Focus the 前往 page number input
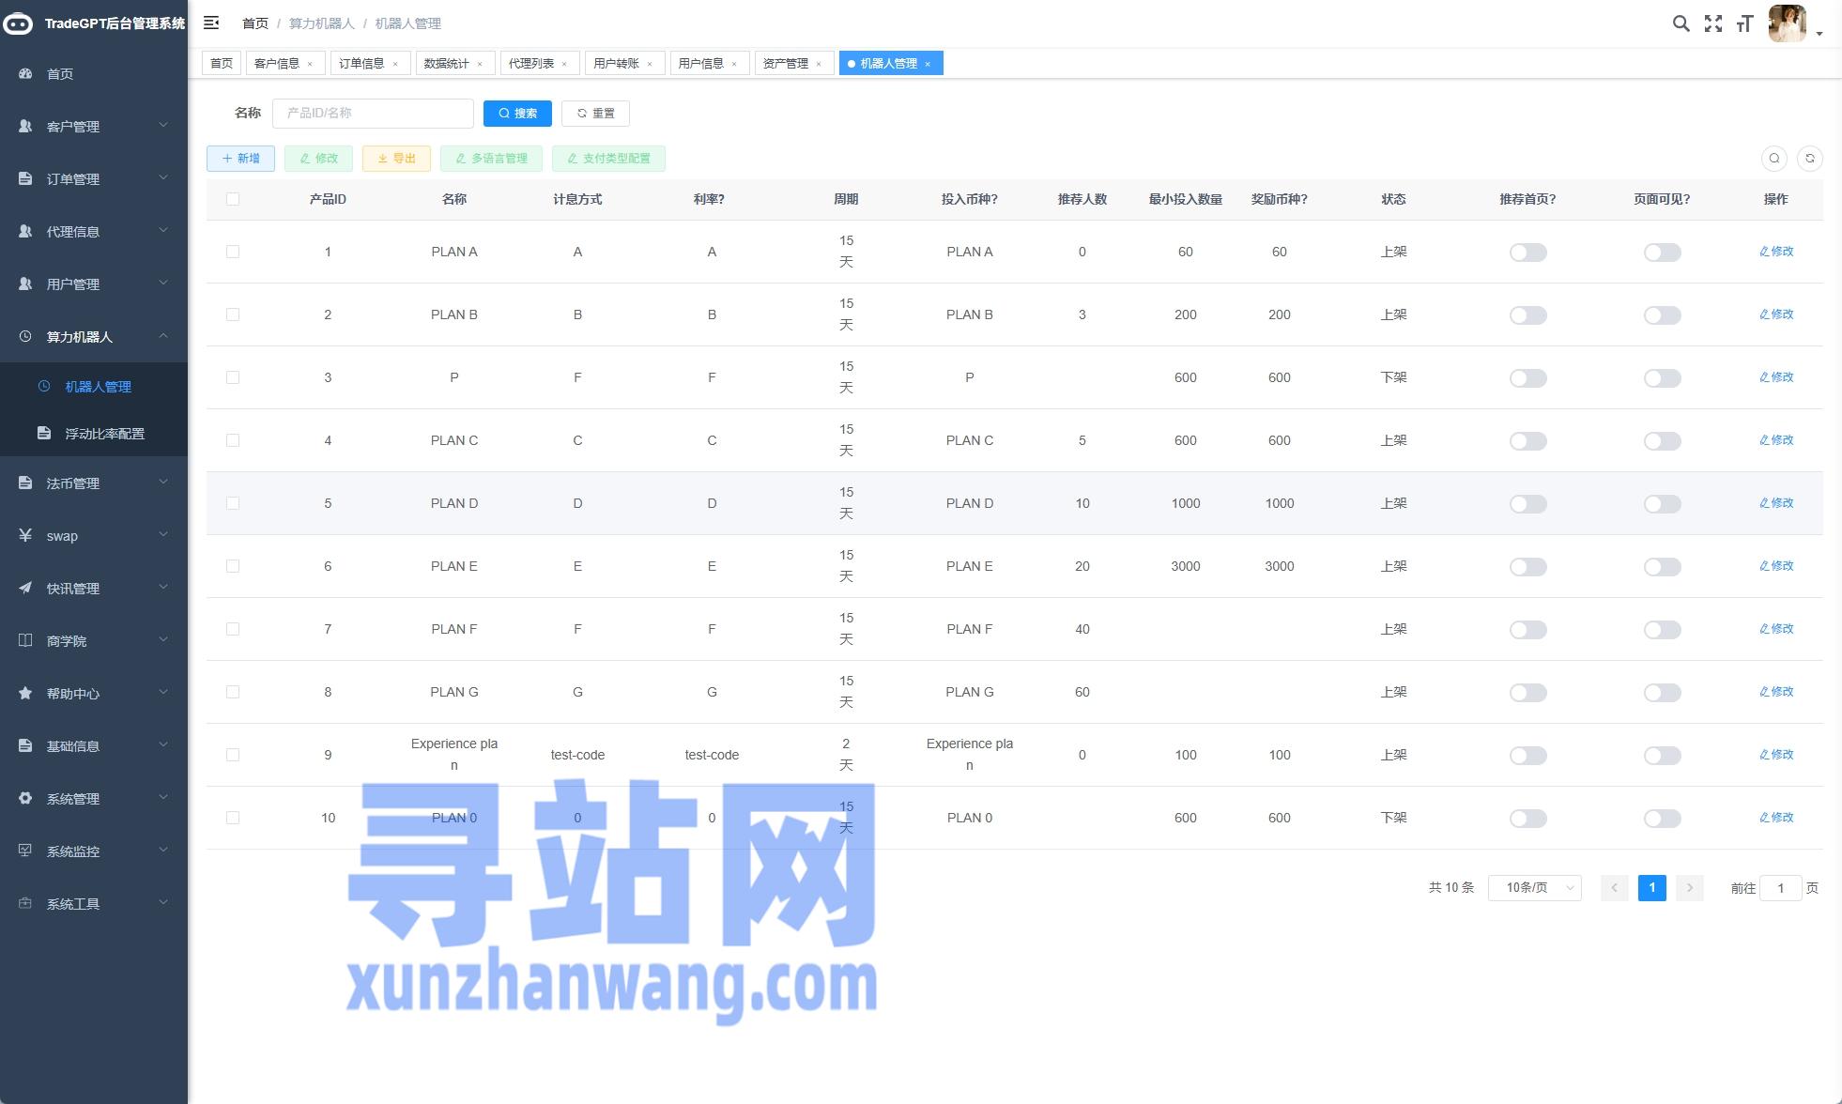1842x1104 pixels. coord(1780,887)
